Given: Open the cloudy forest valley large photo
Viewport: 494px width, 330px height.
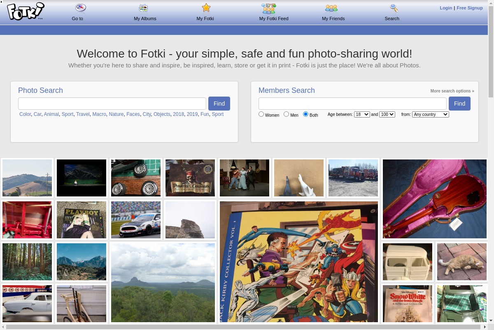Looking at the screenshot, I should 163,283.
